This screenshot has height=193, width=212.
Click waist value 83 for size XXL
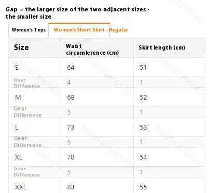click(x=70, y=187)
